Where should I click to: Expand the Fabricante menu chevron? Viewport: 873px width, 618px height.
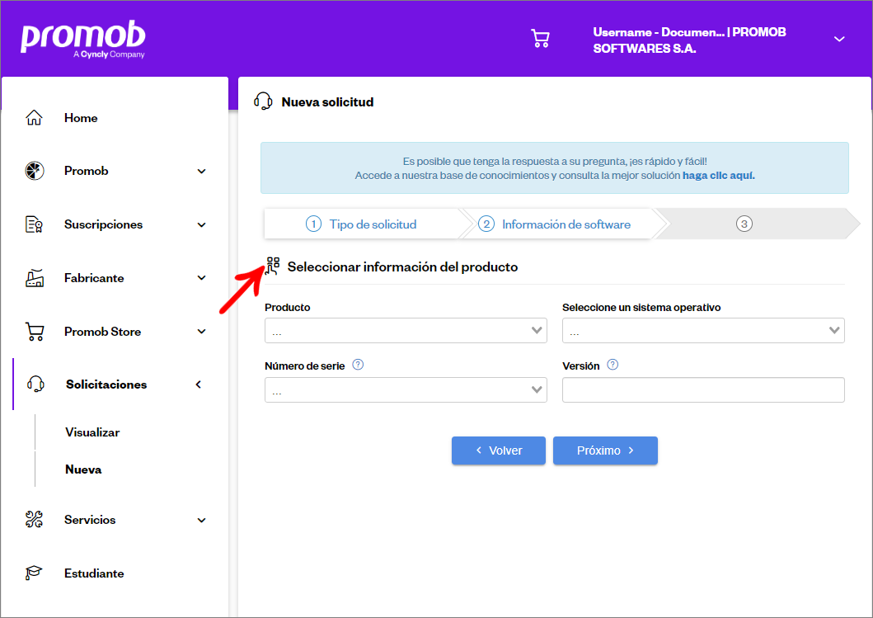201,277
